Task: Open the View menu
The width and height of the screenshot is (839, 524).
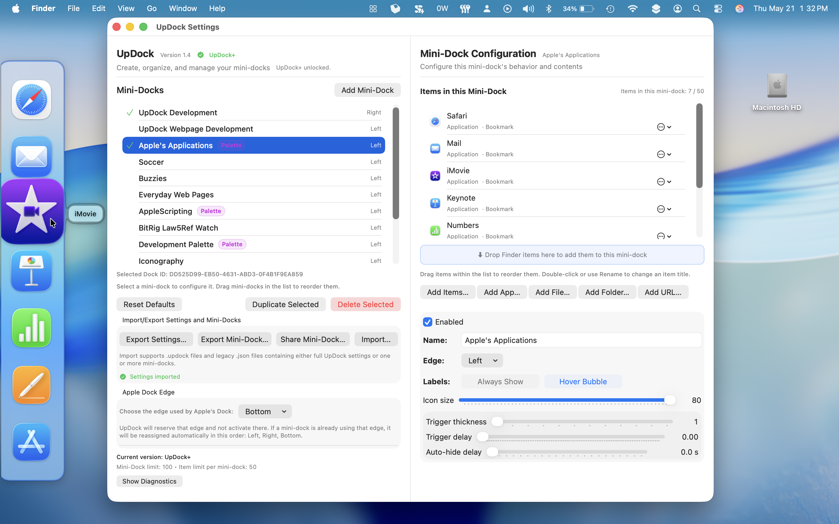Action: (126, 8)
